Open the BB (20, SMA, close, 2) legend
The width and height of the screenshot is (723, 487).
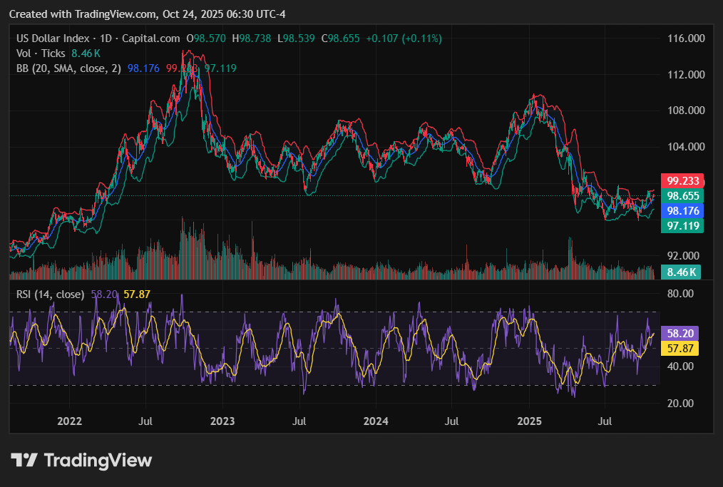point(69,68)
